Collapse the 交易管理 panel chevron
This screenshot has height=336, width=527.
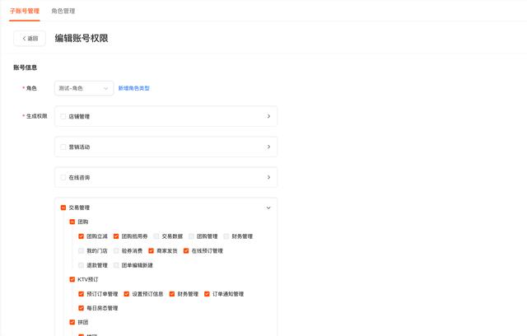click(268, 208)
